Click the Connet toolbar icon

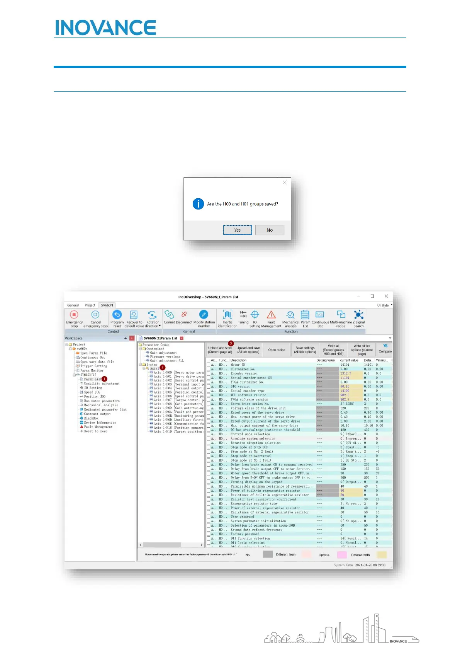pyautogui.click(x=169, y=315)
